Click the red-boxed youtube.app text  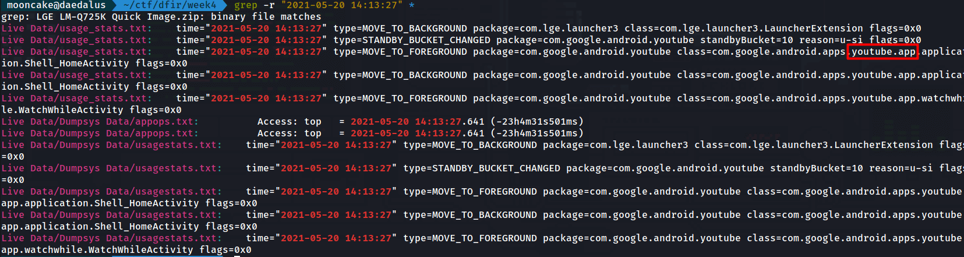tap(882, 52)
